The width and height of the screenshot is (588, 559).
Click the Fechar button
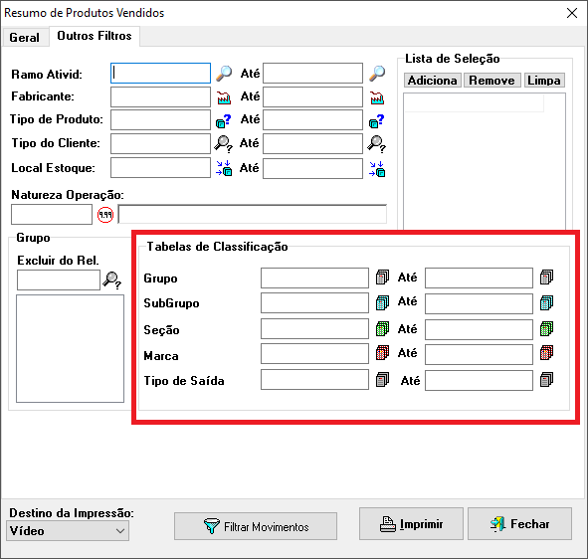point(519,524)
